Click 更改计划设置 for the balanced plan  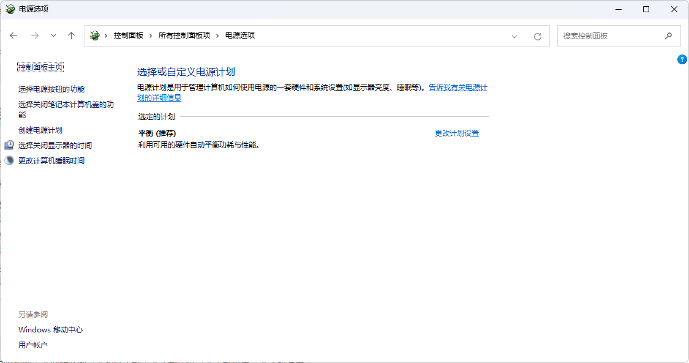point(456,133)
